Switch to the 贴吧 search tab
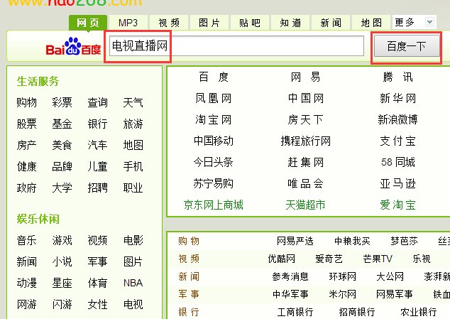This screenshot has height=319, width=450. coord(250,23)
